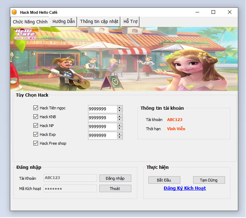Toggle the Hack NP checkbox
Viewport: 246px width, 218px height.
click(x=35, y=125)
